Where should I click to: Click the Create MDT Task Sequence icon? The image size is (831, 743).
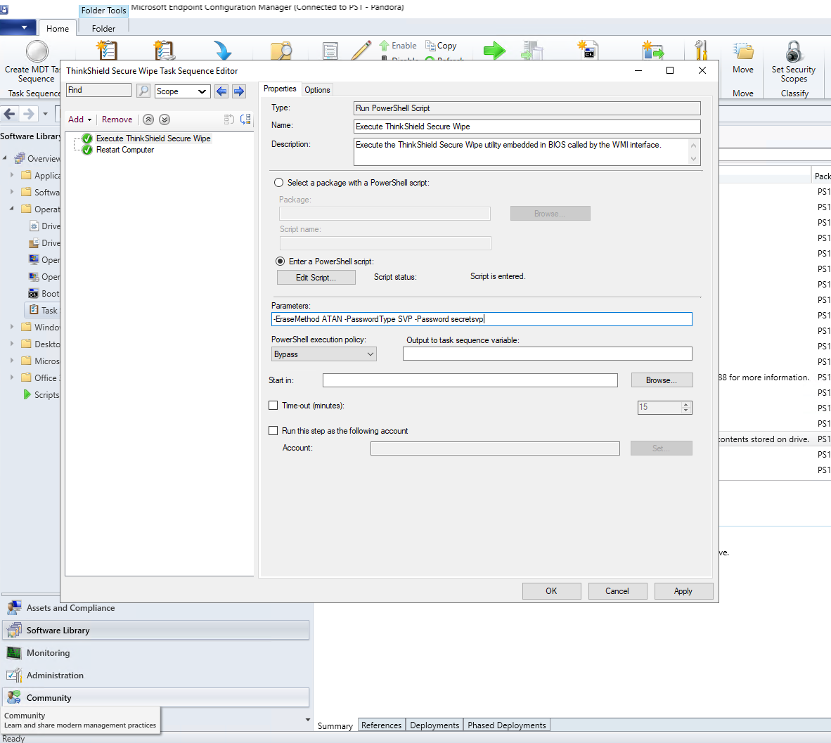37,51
